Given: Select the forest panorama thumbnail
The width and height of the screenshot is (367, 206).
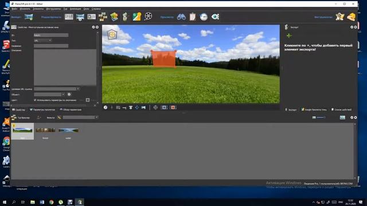Looking at the screenshot, I should [x=45, y=131].
